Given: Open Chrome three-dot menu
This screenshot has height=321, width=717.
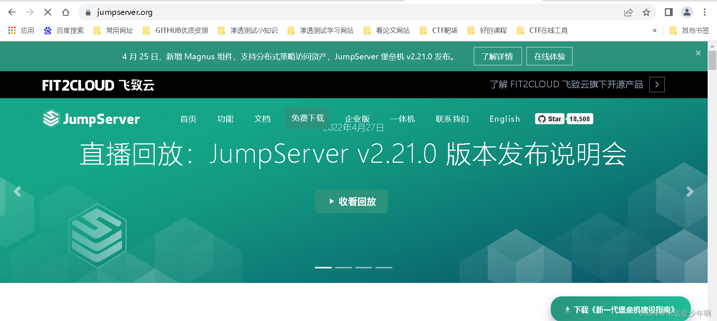Looking at the screenshot, I should [x=705, y=12].
